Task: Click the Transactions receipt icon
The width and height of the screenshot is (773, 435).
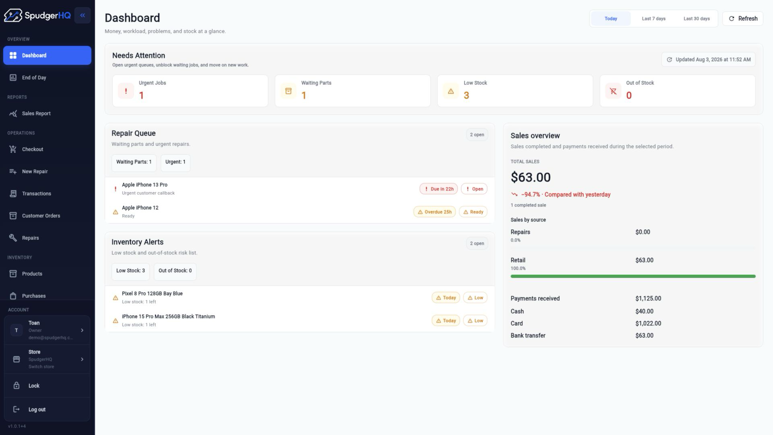Action: coord(13,193)
